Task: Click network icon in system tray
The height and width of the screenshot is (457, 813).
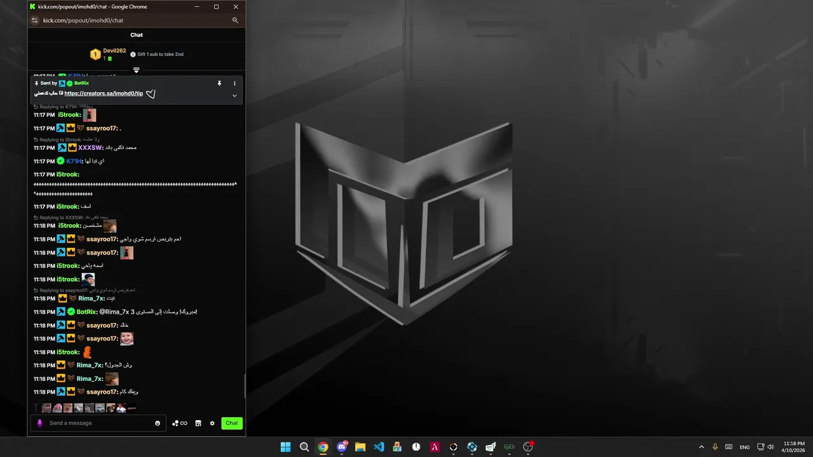Action: tap(760, 447)
